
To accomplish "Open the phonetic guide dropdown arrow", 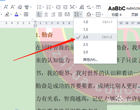I will [31, 7].
